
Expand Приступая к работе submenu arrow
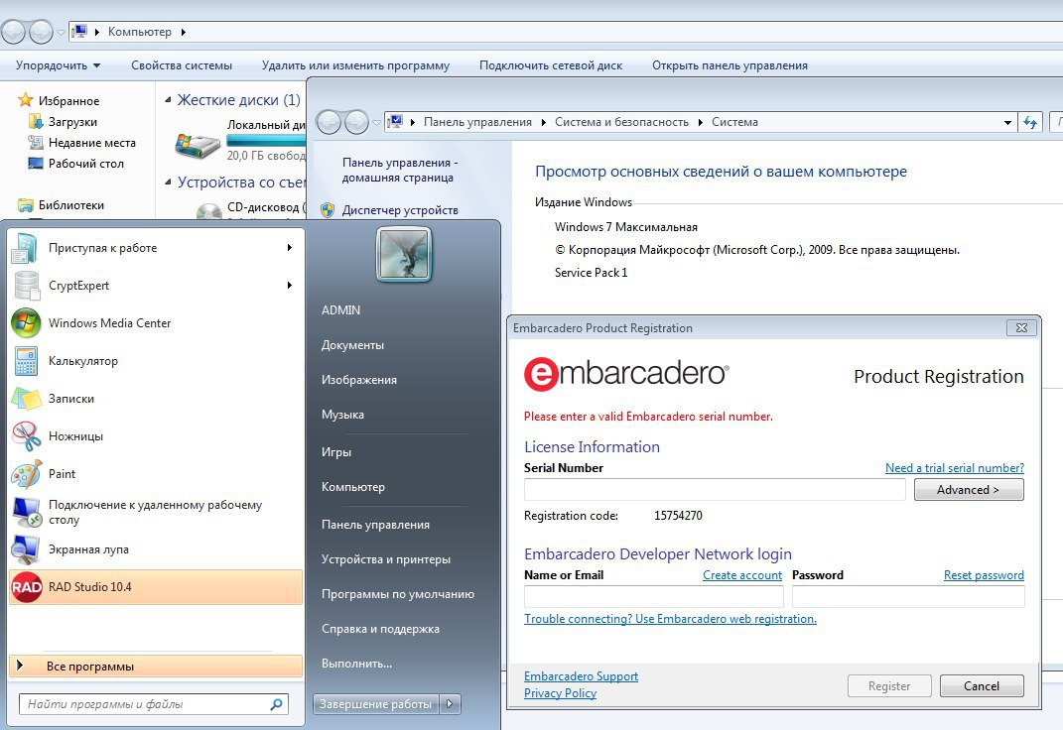[x=290, y=248]
